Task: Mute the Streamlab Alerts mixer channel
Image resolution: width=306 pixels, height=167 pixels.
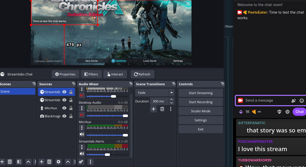Action: [x=82, y=153]
